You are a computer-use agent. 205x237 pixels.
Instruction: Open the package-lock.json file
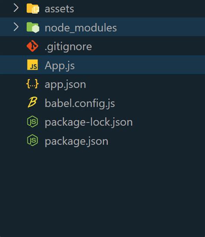click(x=89, y=122)
